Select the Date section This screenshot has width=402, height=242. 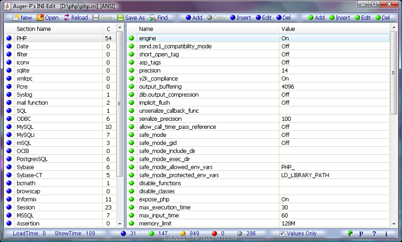(x=60, y=46)
